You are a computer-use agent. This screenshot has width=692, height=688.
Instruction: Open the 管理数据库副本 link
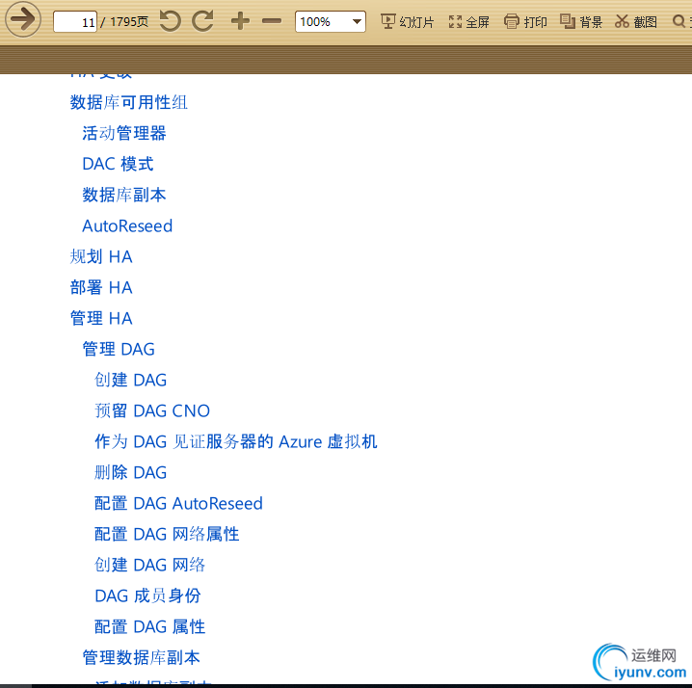142,658
